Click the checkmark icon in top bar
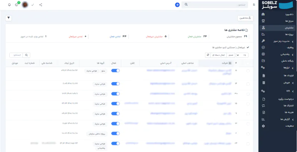The width and height of the screenshot is (297, 152). click(32, 5)
